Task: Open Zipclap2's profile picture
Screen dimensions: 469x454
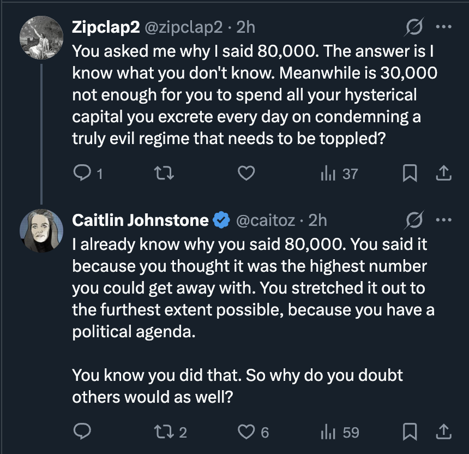Action: click(x=41, y=38)
